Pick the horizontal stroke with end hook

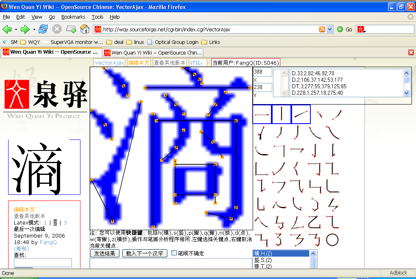(297, 150)
